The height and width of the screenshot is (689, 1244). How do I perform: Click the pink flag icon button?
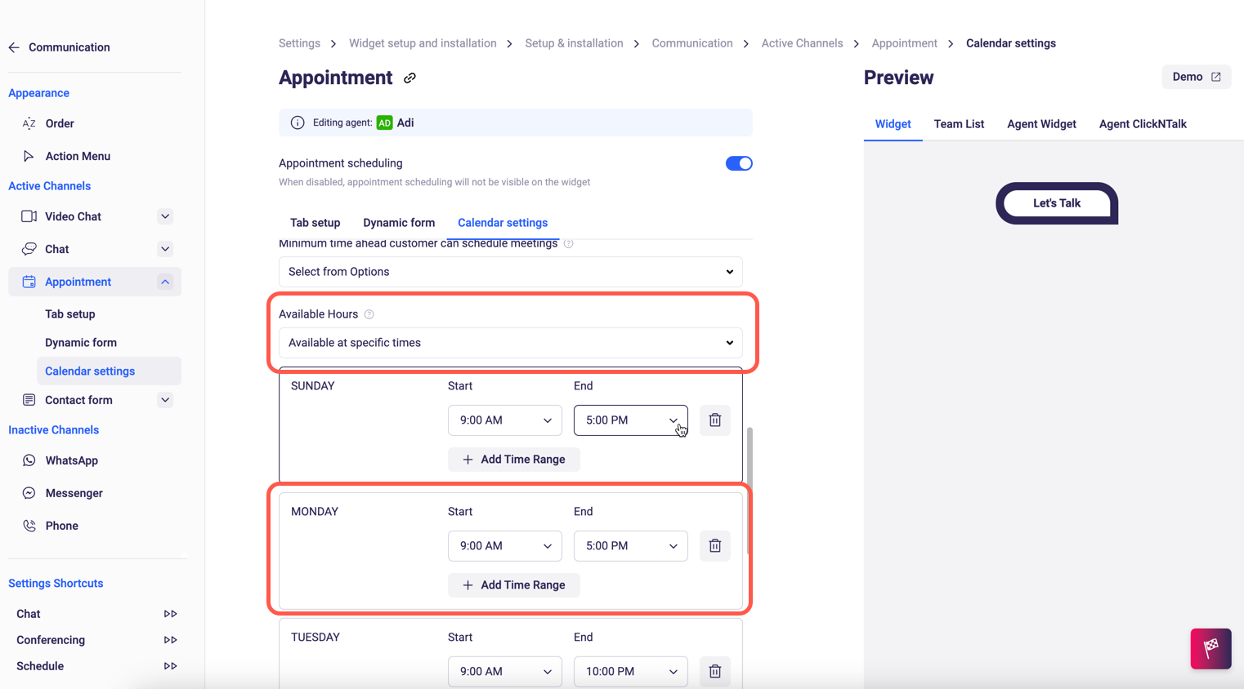pyautogui.click(x=1210, y=649)
